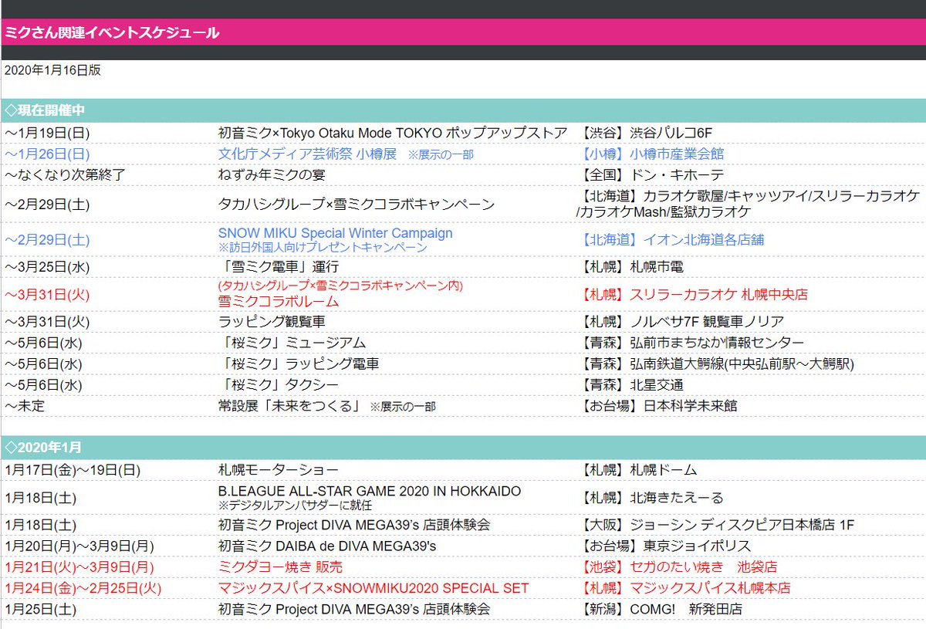
Task: Click the ミクさん関連イベントスケジュール title
Action: pyautogui.click(x=111, y=32)
